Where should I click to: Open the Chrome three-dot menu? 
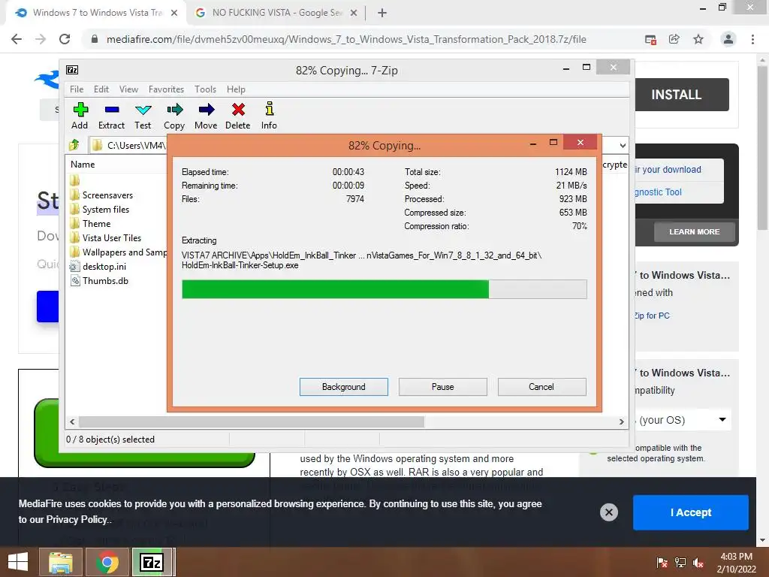(x=752, y=39)
